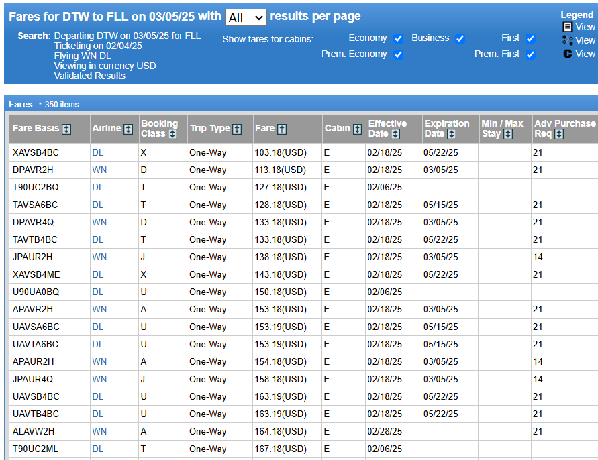Sort by Expiration Date icon
Image resolution: width=598 pixels, height=460 pixels.
452,134
